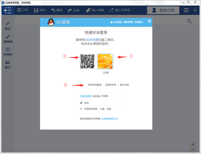This screenshot has width=201, height=154.
Task: Open QQ登录服务协议 agreement link
Action: [109, 119]
